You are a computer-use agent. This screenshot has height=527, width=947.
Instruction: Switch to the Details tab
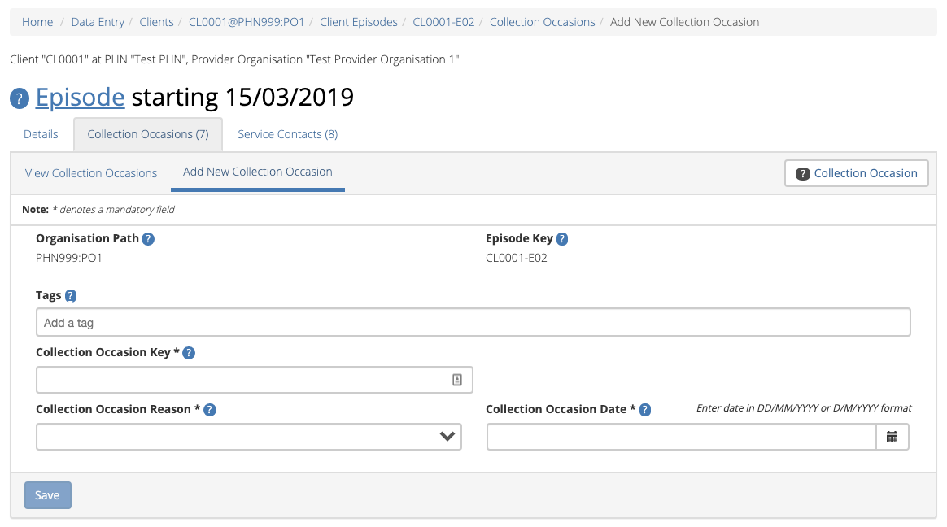[x=41, y=134]
